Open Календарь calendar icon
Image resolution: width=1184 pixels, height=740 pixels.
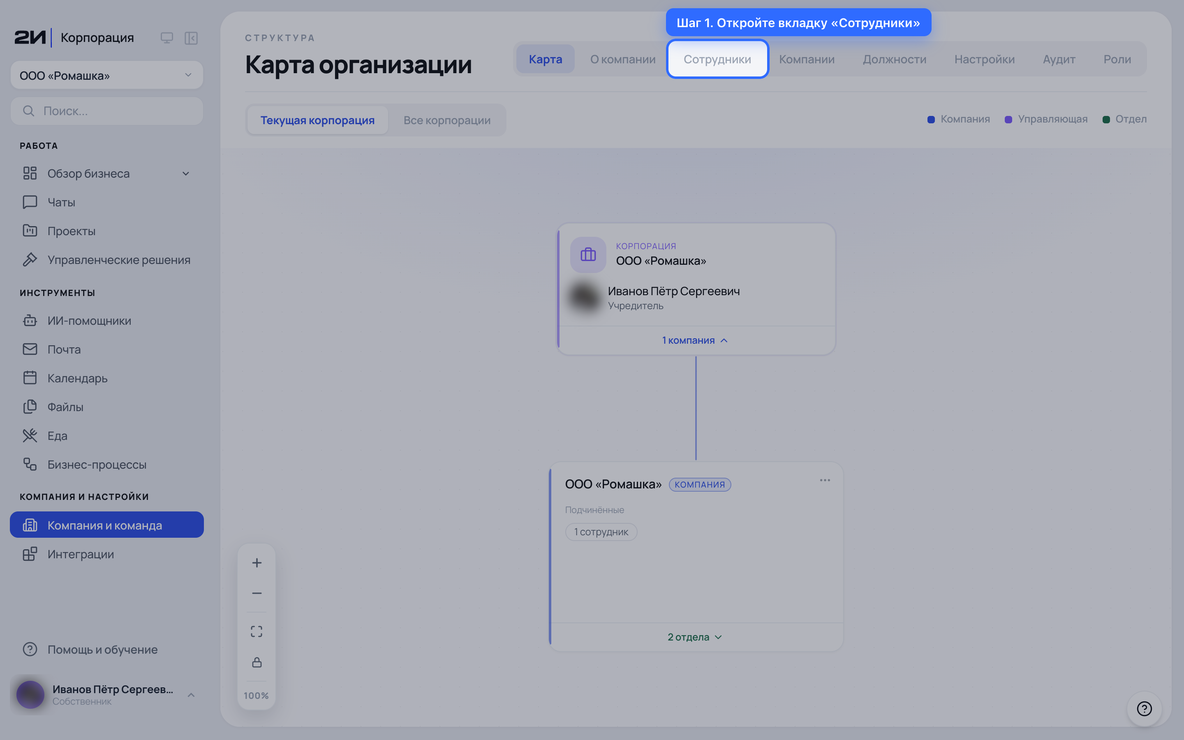point(30,378)
